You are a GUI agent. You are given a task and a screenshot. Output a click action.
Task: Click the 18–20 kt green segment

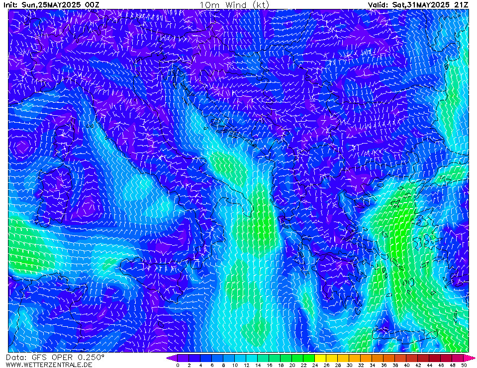(286, 358)
